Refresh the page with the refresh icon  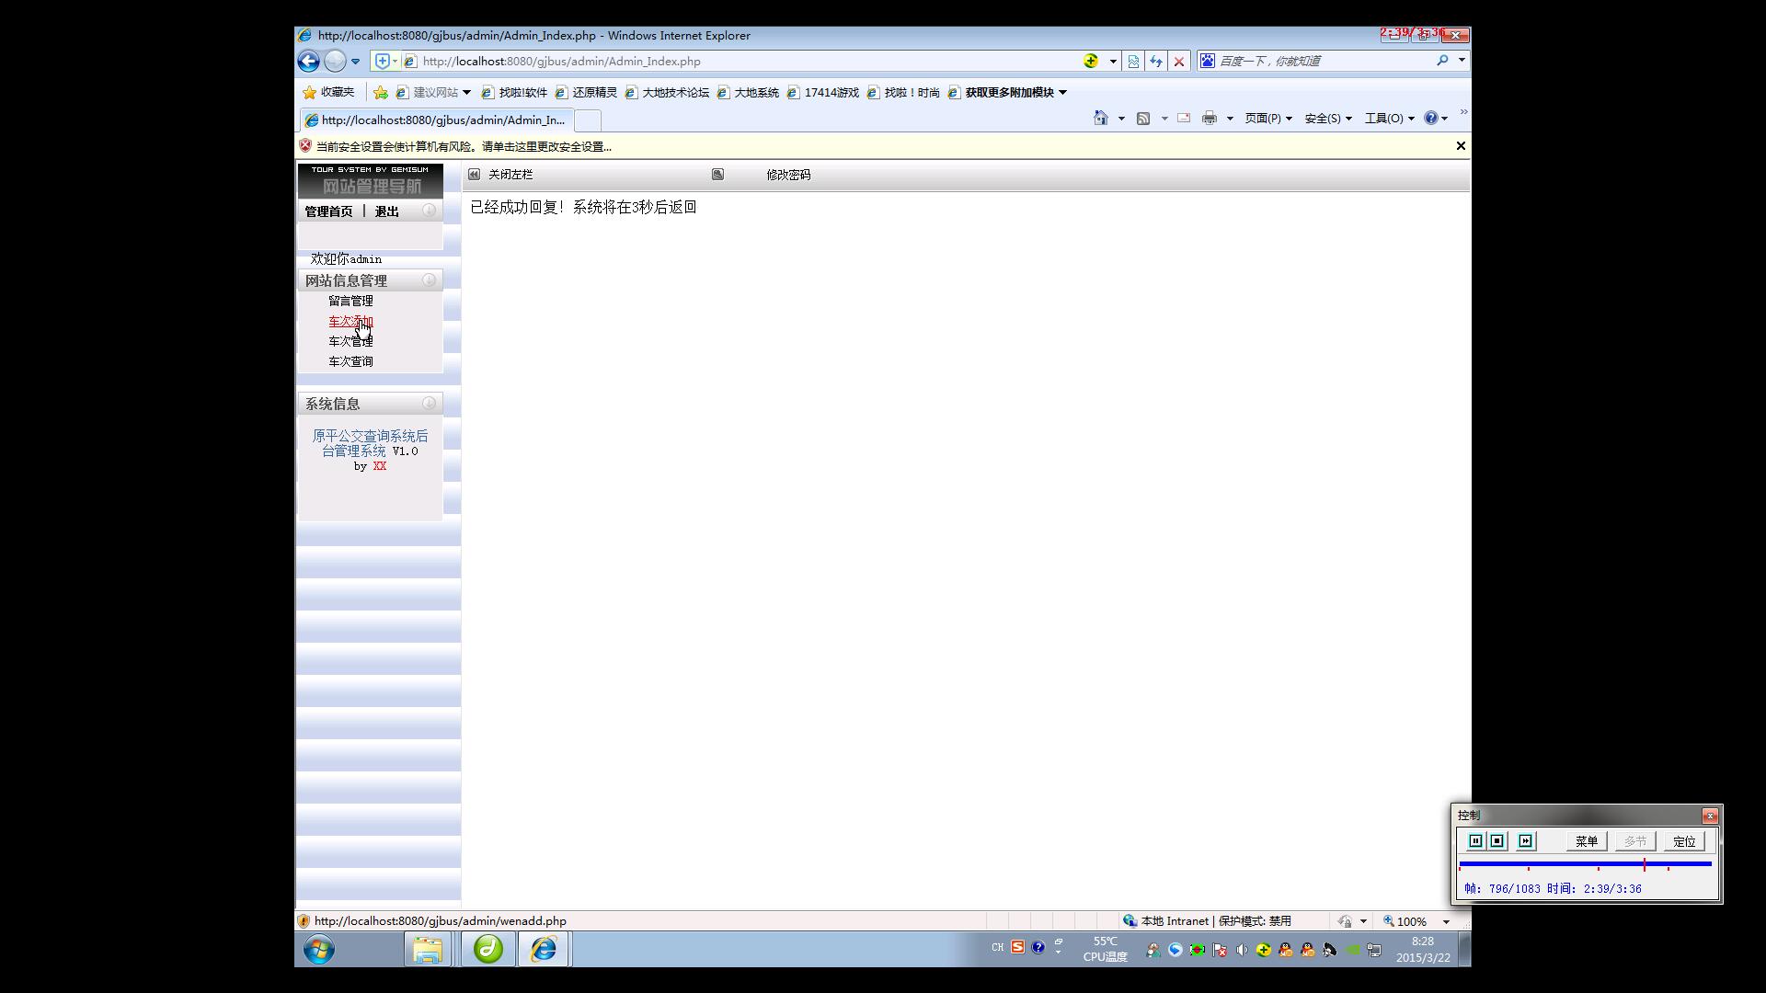click(x=1156, y=62)
